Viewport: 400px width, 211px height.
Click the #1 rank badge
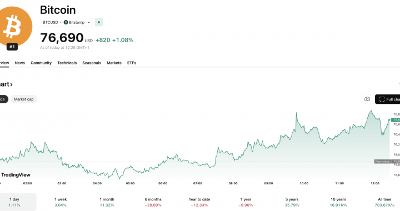coord(12,47)
